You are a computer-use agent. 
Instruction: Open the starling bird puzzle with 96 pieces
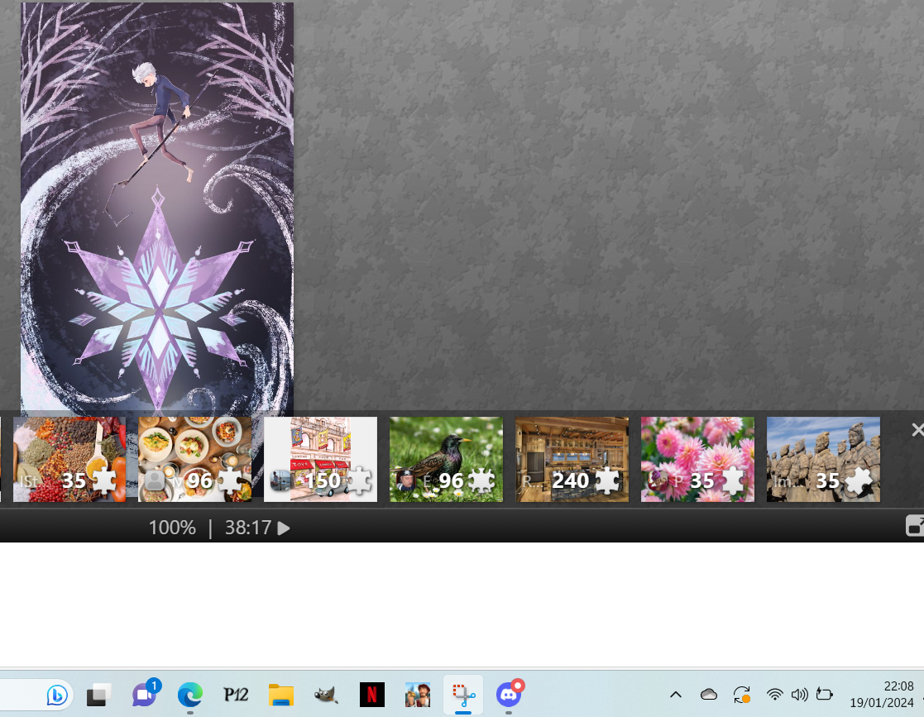coord(446,460)
